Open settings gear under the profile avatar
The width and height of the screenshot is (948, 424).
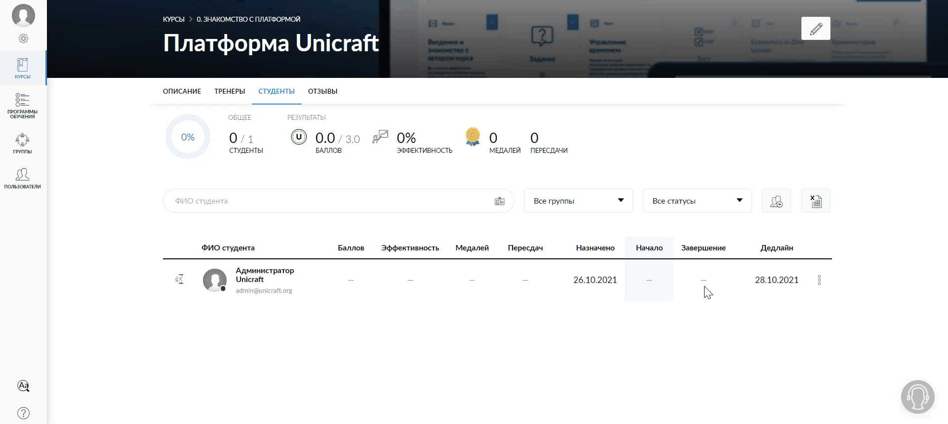(23, 38)
